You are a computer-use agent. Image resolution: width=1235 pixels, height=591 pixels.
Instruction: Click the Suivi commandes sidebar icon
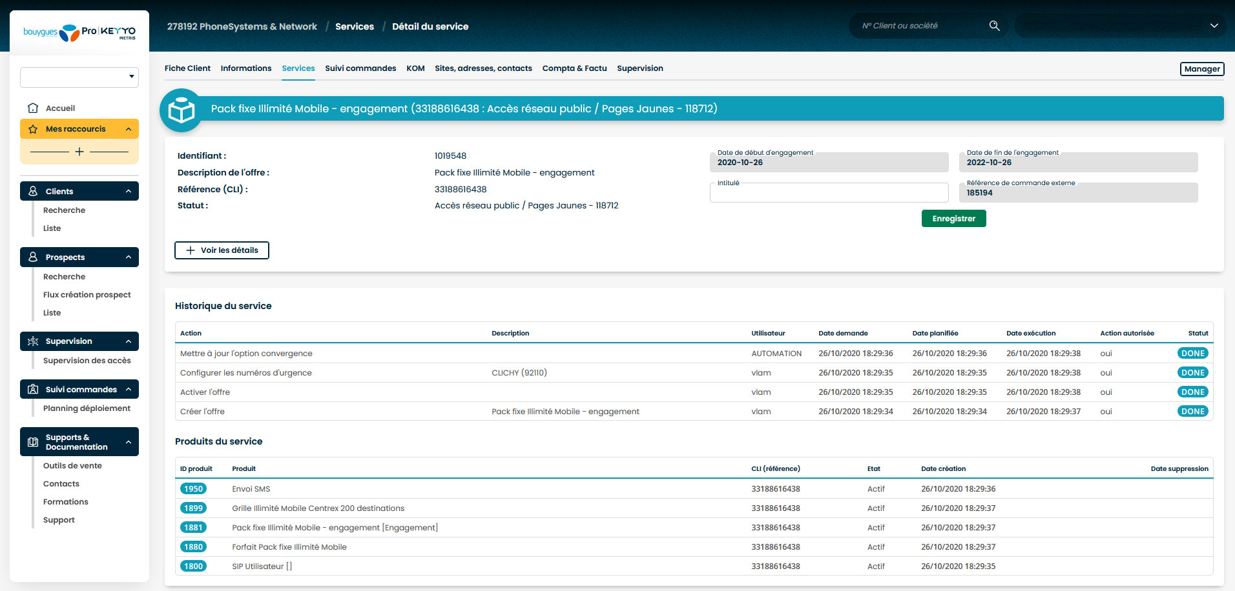pyautogui.click(x=33, y=390)
